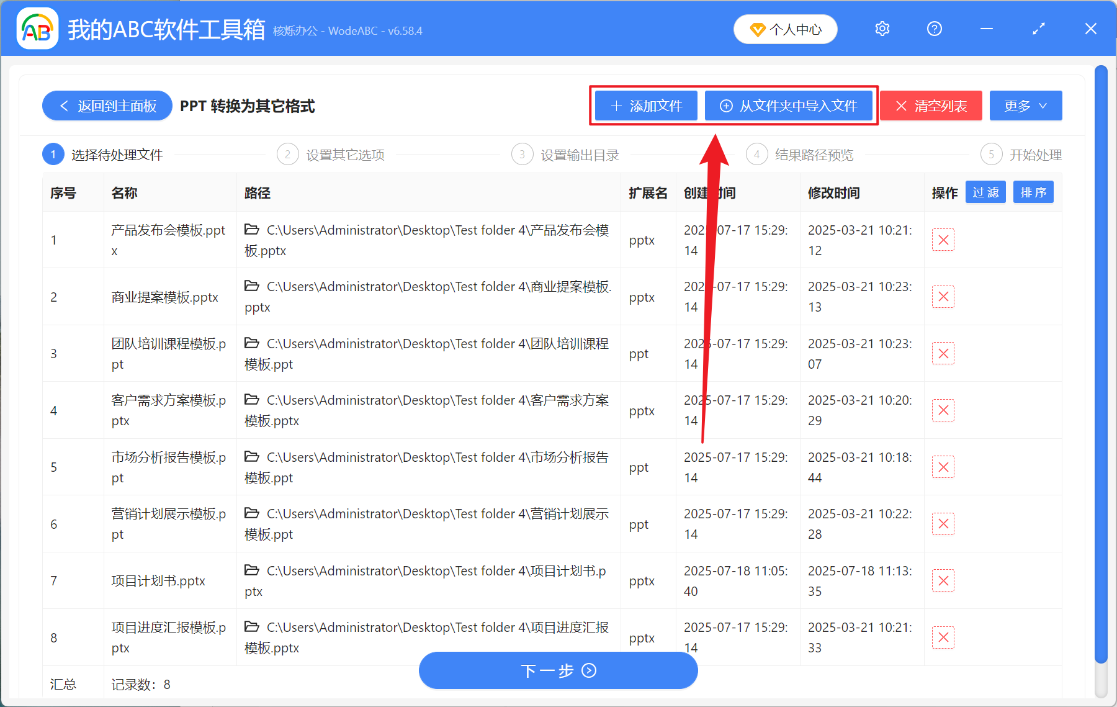Screen dimensions: 1117x707
Task: Delete 团队培训课程模板.ppt using its red X icon
Action: pos(943,353)
